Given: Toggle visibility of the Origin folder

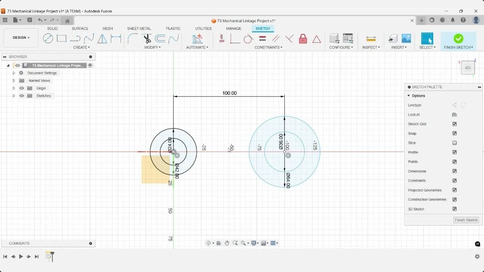Looking at the screenshot, I should (x=22, y=88).
